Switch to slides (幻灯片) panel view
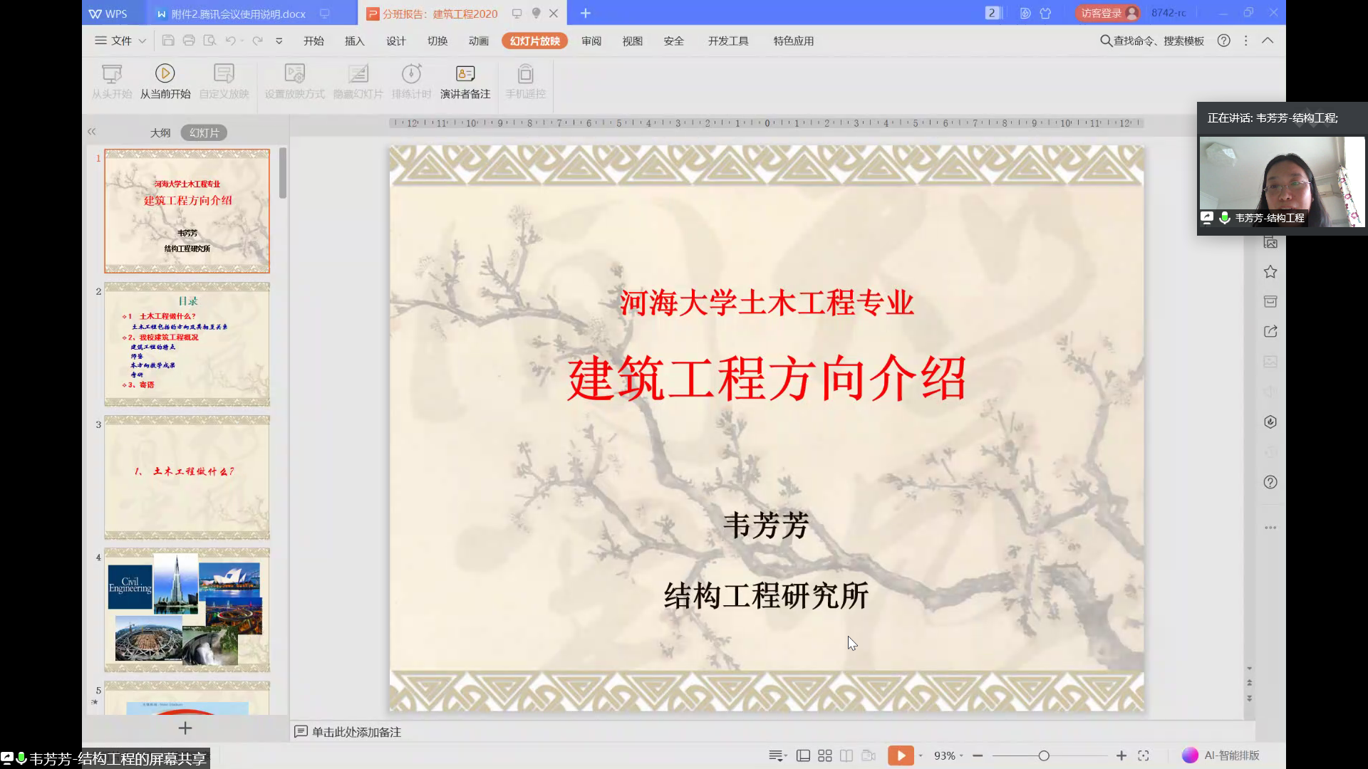1368x769 pixels. [x=204, y=132]
